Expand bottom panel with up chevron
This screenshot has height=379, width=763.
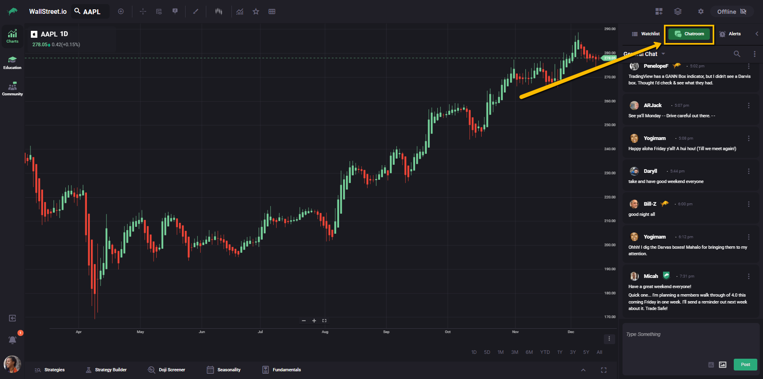coord(583,370)
